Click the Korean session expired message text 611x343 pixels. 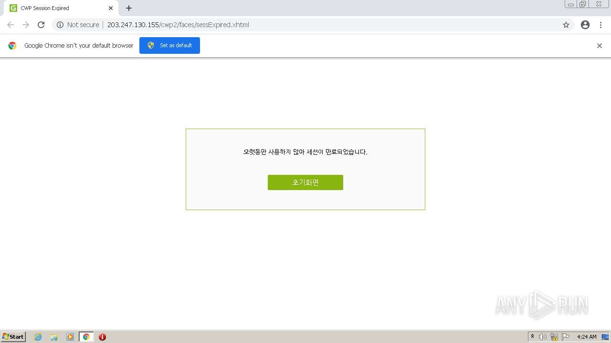[x=305, y=152]
